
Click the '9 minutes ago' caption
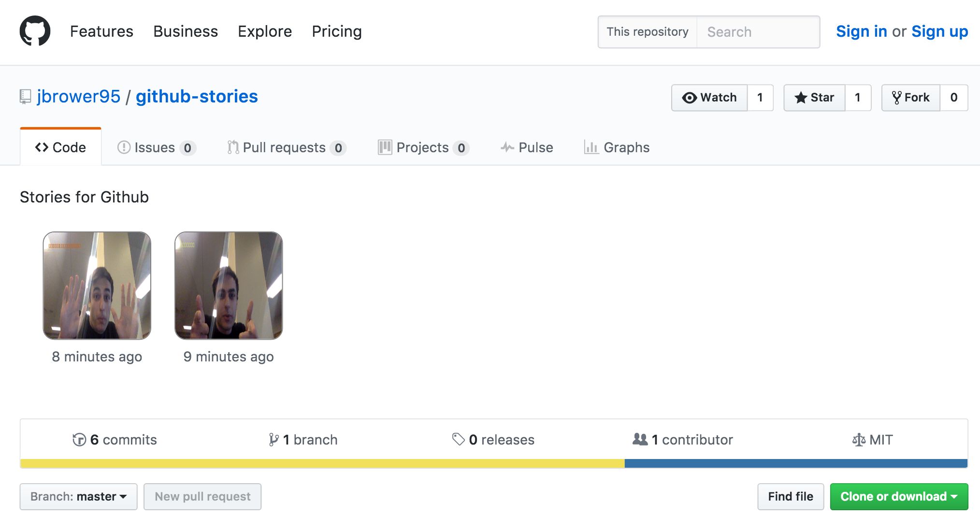pos(229,357)
